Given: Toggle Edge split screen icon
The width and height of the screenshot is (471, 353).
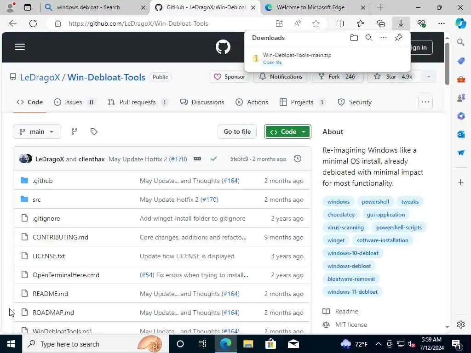Looking at the screenshot, I should (x=340, y=23).
